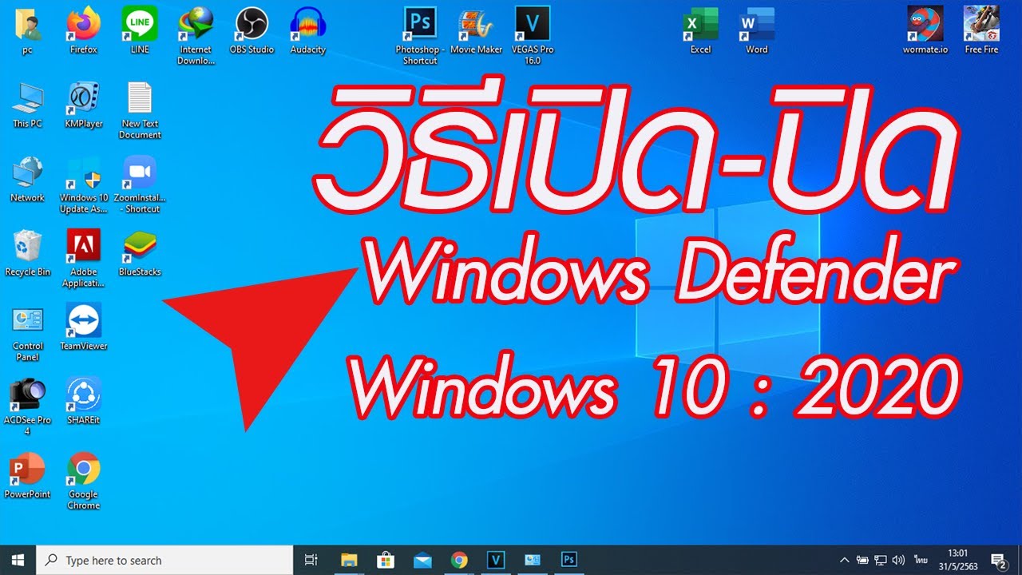1022x575 pixels.
Task: Open Task View on the taskbar
Action: tap(311, 560)
